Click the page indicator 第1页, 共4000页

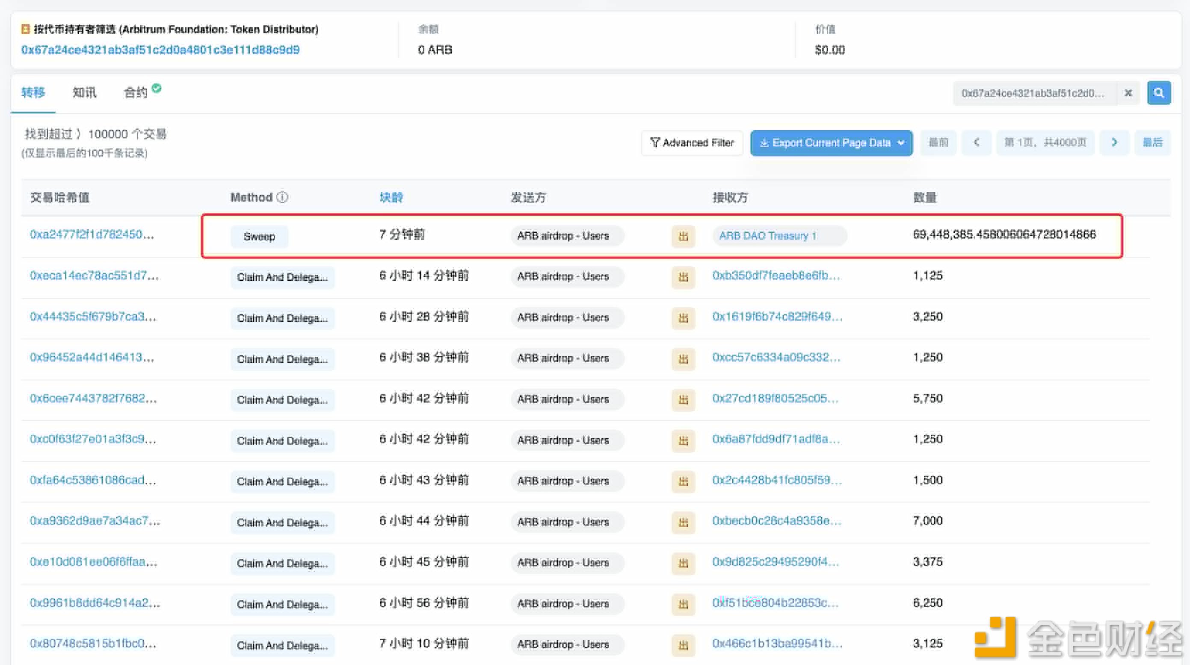point(1045,142)
